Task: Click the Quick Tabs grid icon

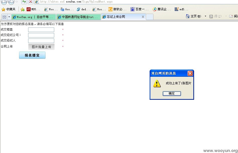Action: pos(5,17)
